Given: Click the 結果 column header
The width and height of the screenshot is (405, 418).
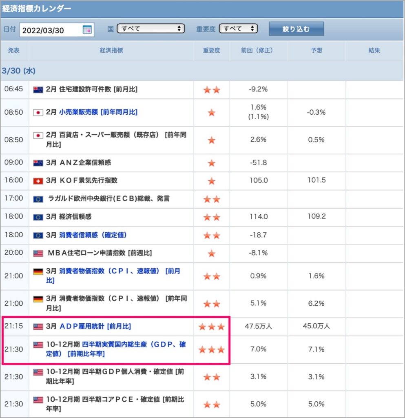Looking at the screenshot, I should tap(374, 50).
